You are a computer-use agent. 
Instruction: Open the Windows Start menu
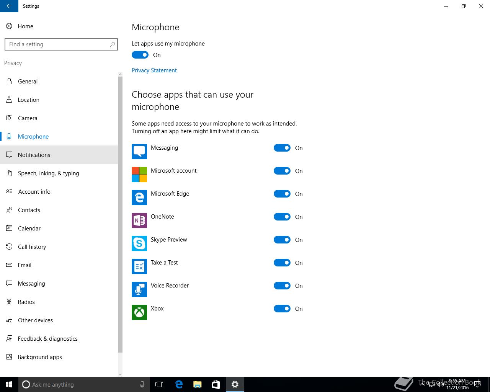pos(9,384)
